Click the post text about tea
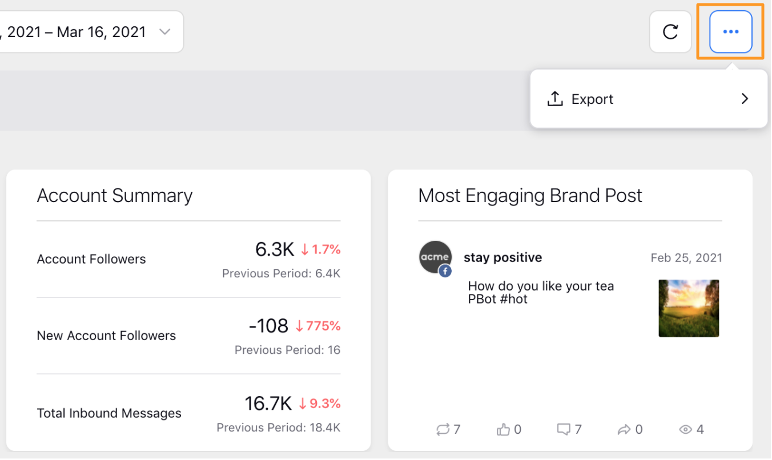 541,292
